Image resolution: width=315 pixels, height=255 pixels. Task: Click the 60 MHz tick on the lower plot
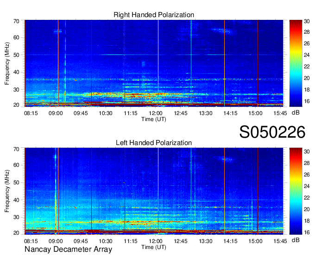[16, 165]
